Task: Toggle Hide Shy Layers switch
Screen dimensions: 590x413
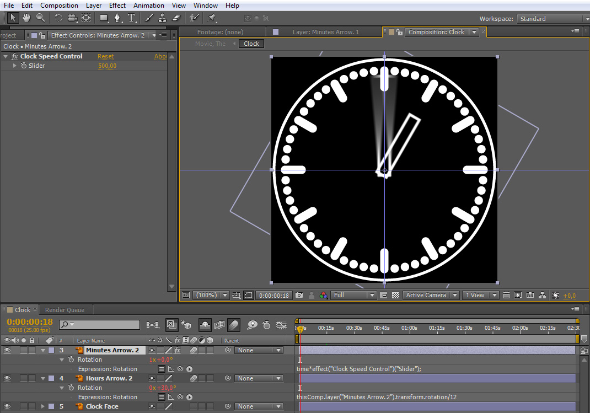Action: (x=205, y=325)
